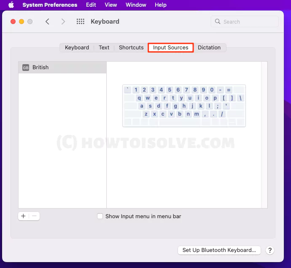Image resolution: width=291 pixels, height=268 pixels.
Task: Open the Apple menu
Action: pos(11,5)
